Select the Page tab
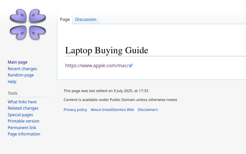Viewport: 246px width, 154px height. (65, 19)
